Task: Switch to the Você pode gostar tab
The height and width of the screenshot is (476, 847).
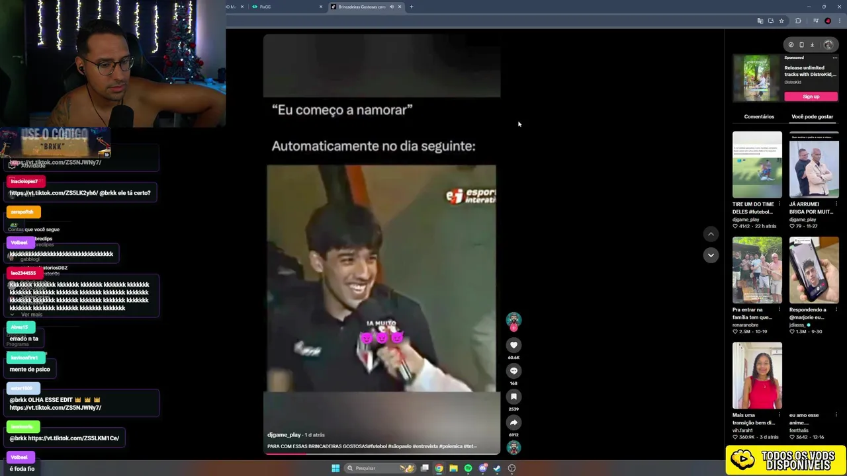Action: point(812,116)
